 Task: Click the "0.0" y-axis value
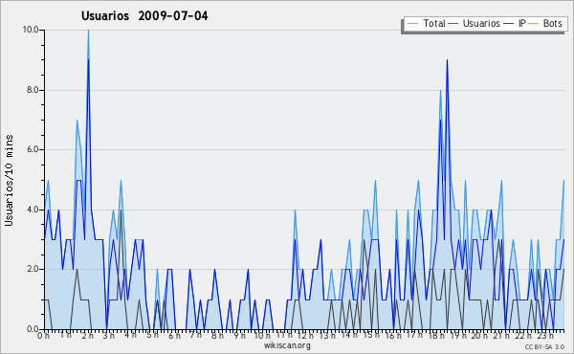pos(33,329)
